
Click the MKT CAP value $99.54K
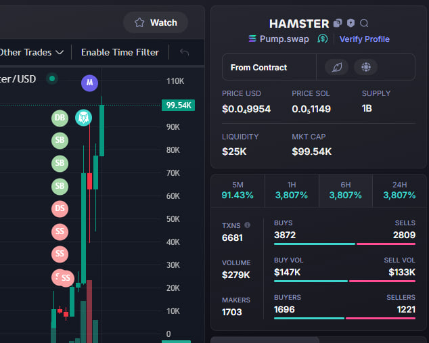[x=312, y=152]
